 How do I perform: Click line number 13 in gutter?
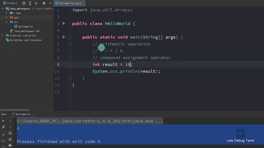tap(57, 92)
